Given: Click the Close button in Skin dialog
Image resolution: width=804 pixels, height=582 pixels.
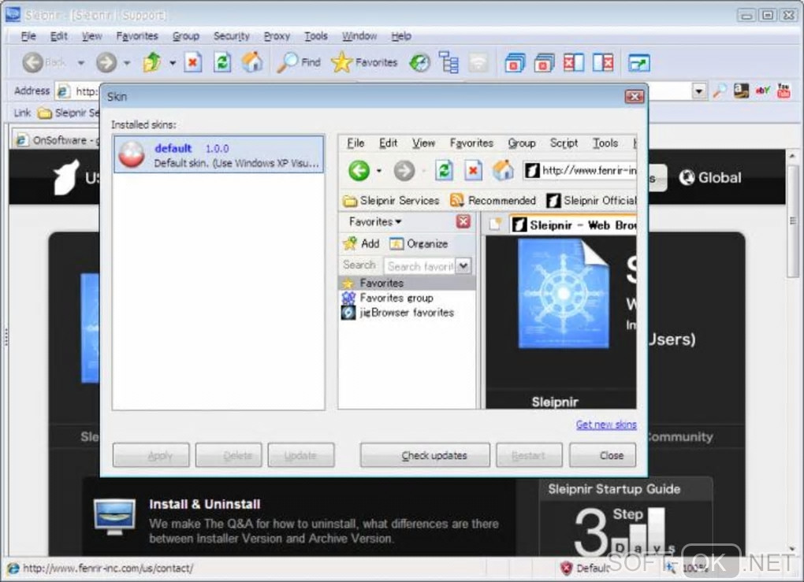Looking at the screenshot, I should 602,455.
